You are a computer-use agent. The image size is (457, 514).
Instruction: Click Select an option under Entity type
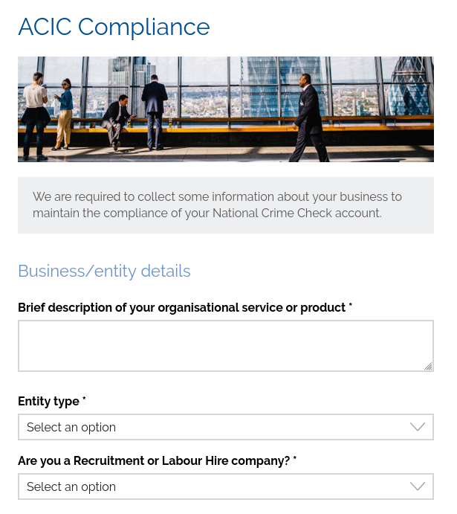(x=71, y=427)
